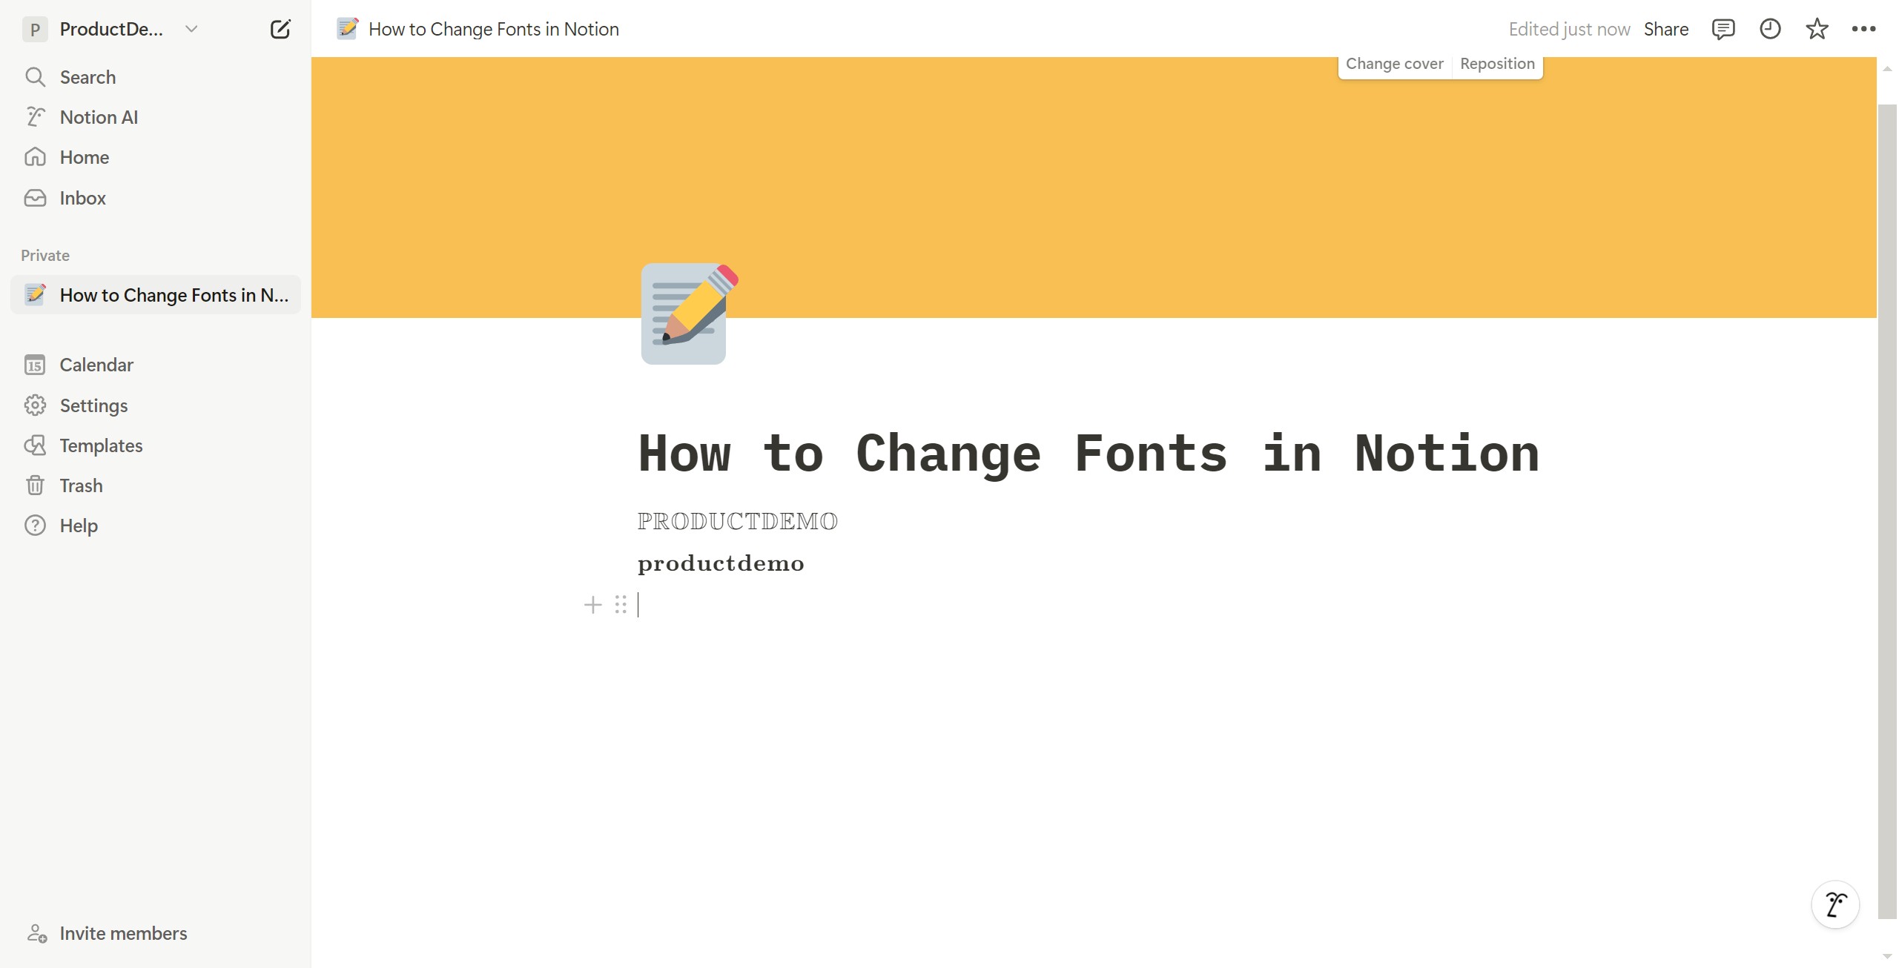Image resolution: width=1899 pixels, height=968 pixels.
Task: Click the page title heading
Action: (x=1088, y=453)
